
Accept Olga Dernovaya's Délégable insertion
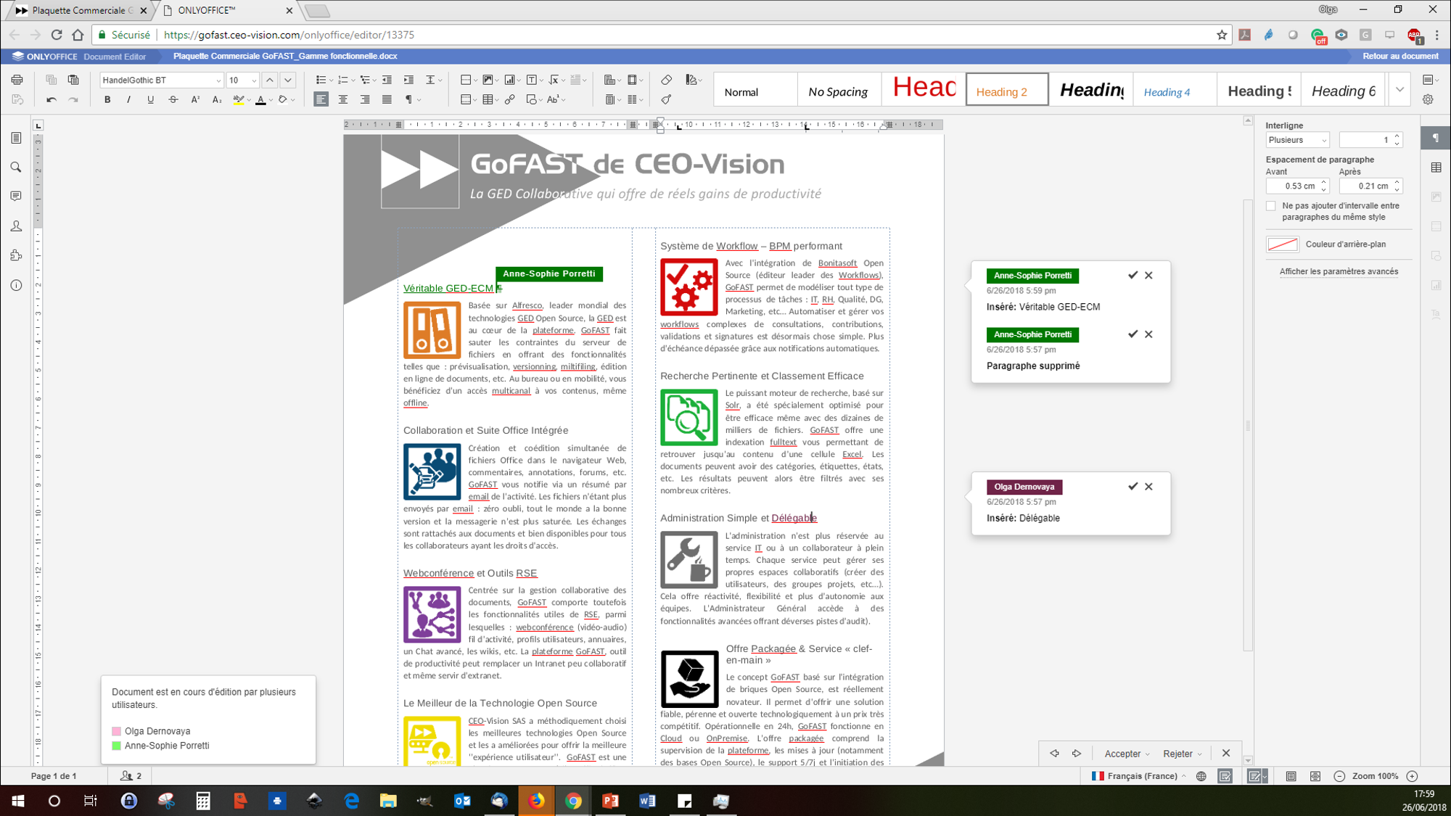click(x=1133, y=487)
